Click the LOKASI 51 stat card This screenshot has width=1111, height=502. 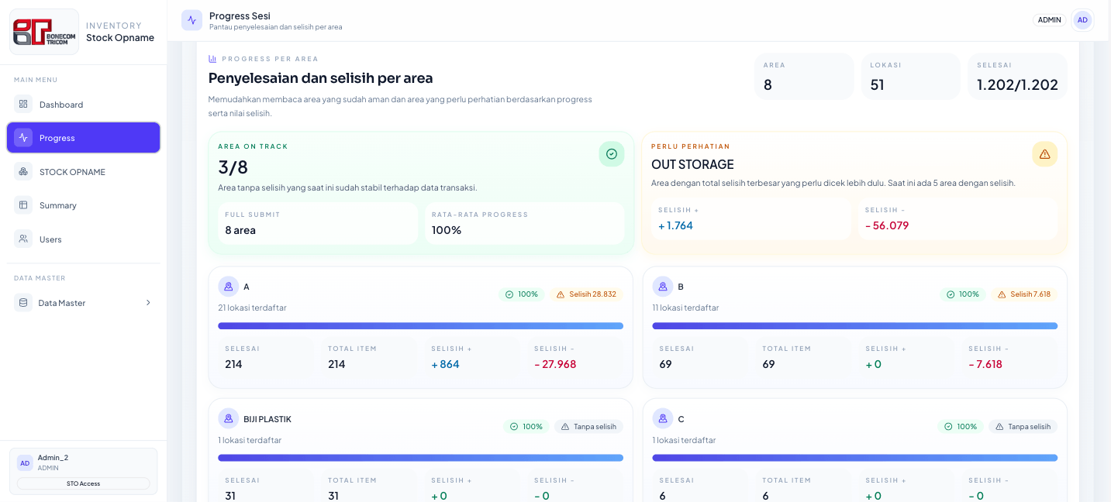910,77
